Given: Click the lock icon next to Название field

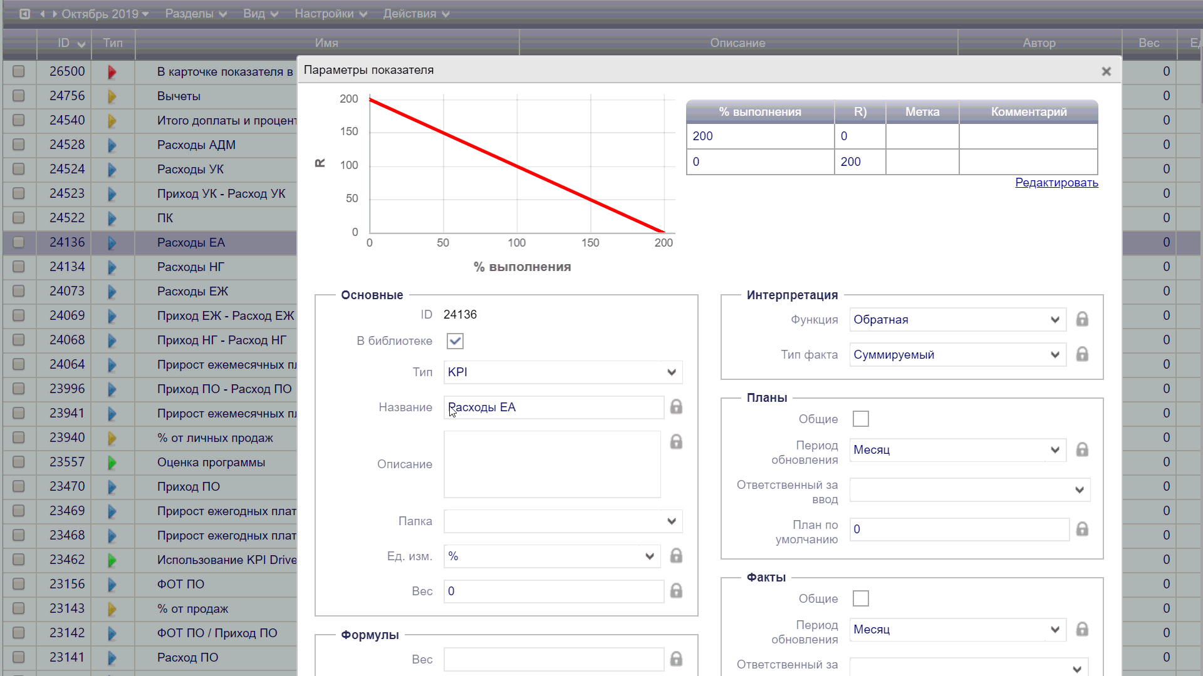Looking at the screenshot, I should (676, 407).
